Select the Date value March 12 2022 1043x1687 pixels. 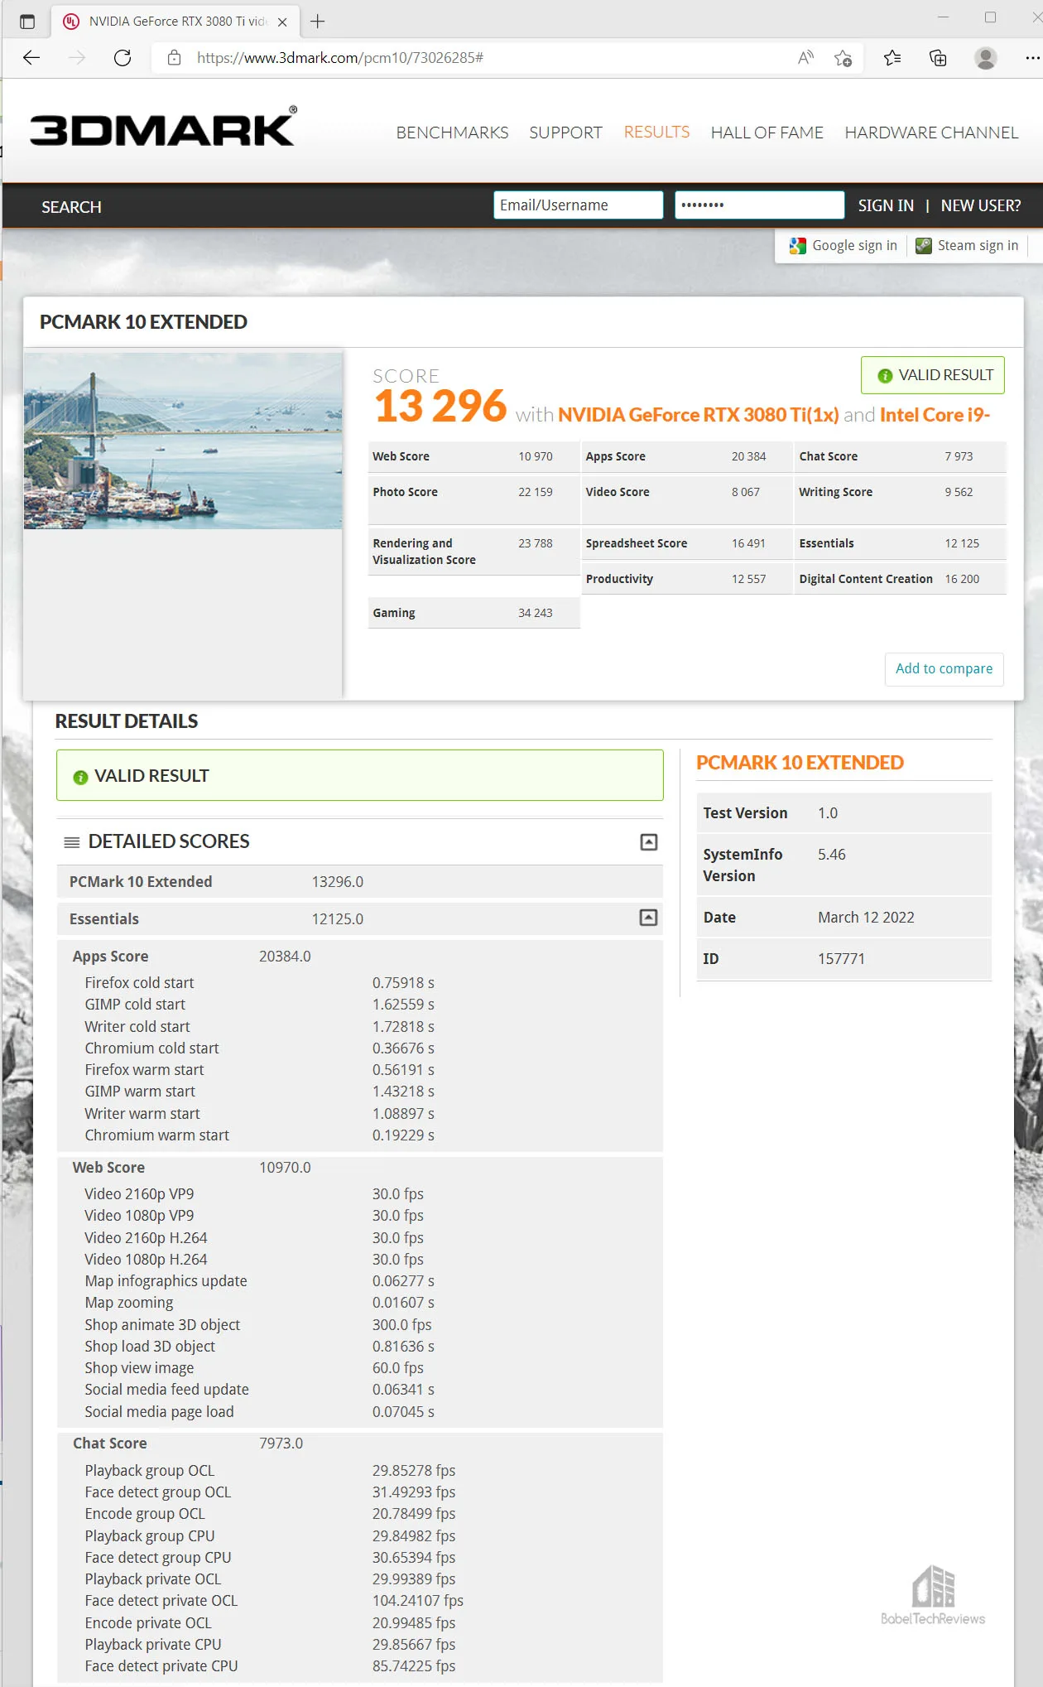click(866, 918)
